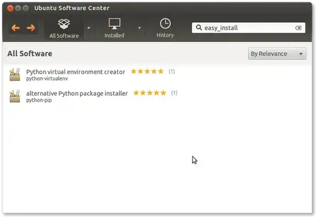
Task: Click the review count beside python-pip
Action: coord(174,93)
